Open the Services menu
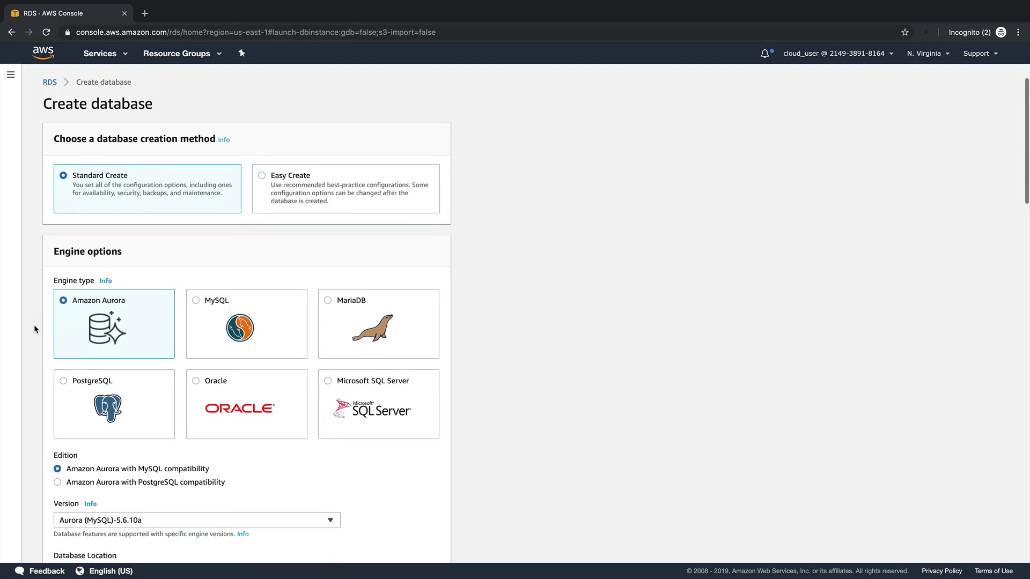 pyautogui.click(x=105, y=53)
